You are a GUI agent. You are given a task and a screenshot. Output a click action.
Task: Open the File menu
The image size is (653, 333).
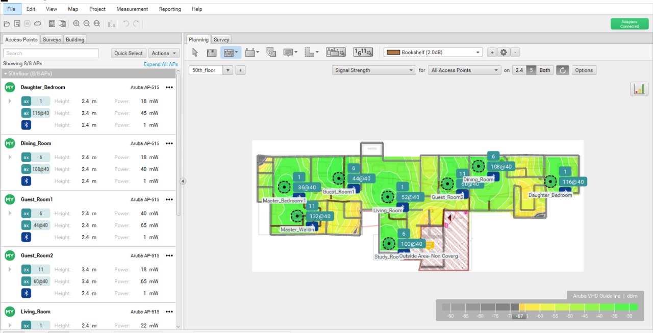(11, 9)
